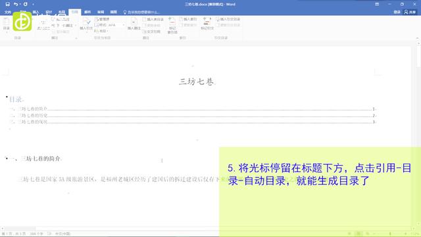421x237 pixels.
Task: Click 插入引文目录 button
Action: click(x=228, y=19)
